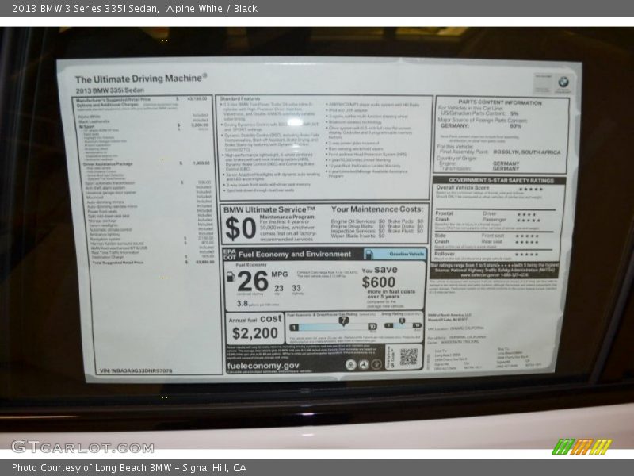This screenshot has width=634, height=476.
Task: Click the 'BMW Ultimate Service' heading
Action: 269,209
